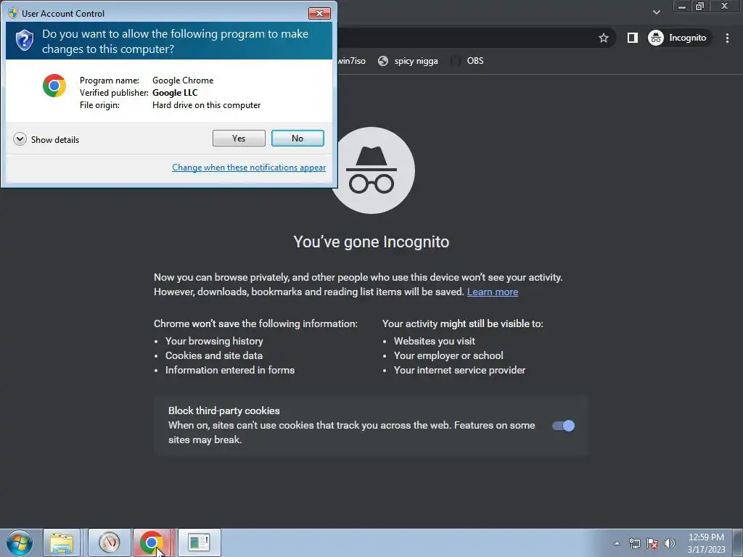Click the volume speaker tray icon
The height and width of the screenshot is (557, 743).
tap(670, 543)
